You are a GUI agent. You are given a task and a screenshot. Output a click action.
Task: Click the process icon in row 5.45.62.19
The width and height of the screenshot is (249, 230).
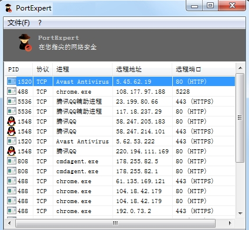click(12, 81)
